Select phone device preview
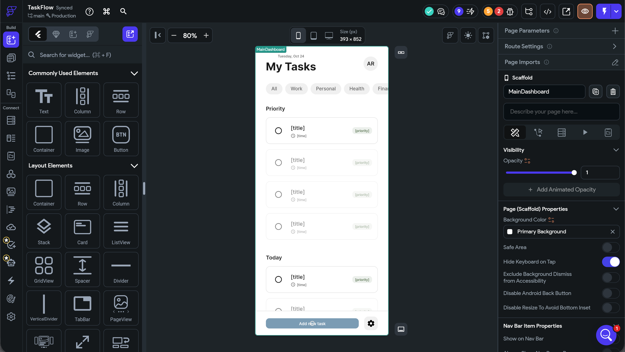This screenshot has width=625, height=352. tap(298, 35)
